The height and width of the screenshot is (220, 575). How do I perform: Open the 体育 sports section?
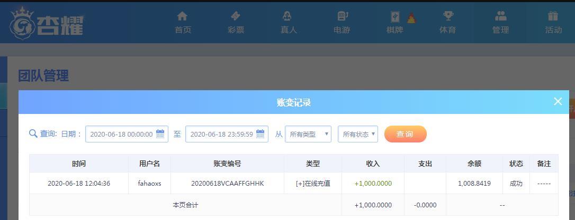447,23
